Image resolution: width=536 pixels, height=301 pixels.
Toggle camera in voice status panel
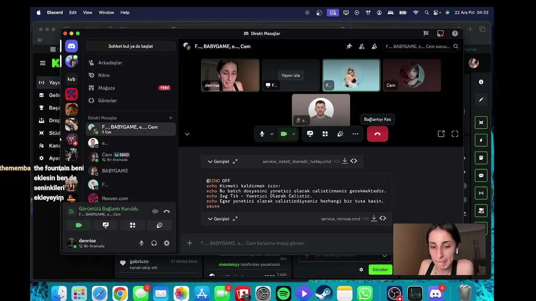[79, 225]
